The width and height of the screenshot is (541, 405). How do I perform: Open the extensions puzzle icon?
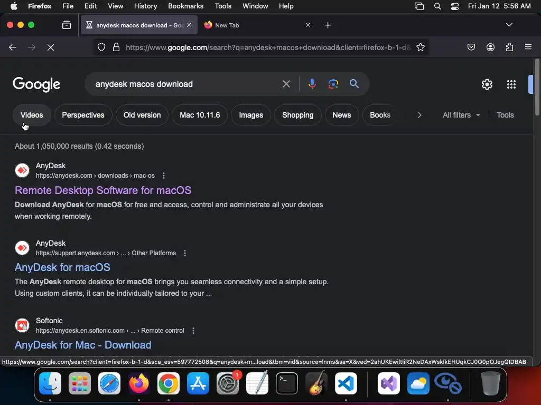(510, 47)
